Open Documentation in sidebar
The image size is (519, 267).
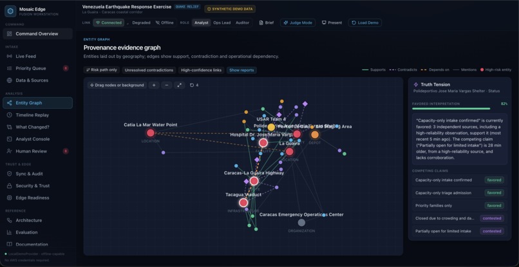pos(38,244)
